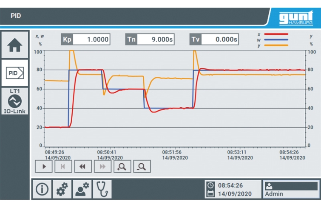The height and width of the screenshot is (207, 321).
Task: Edit the Tn value 9.000s
Action: [156, 39]
